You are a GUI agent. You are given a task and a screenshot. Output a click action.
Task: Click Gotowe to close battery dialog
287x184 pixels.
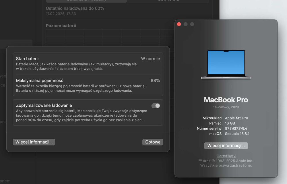(153, 142)
